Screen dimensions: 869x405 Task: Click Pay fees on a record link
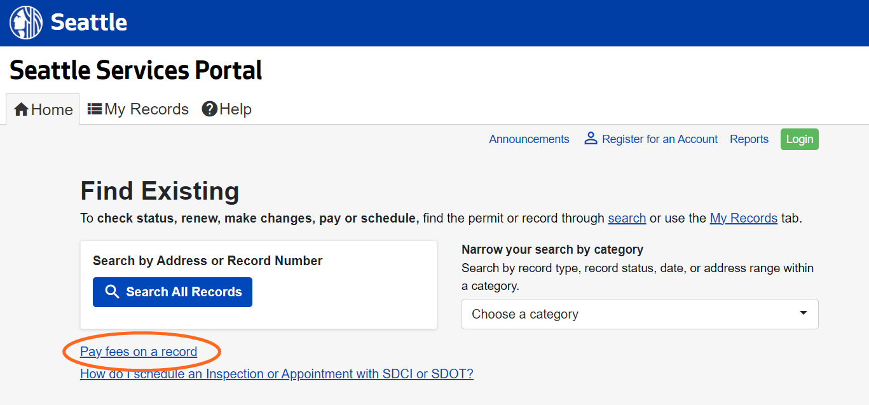pos(139,352)
